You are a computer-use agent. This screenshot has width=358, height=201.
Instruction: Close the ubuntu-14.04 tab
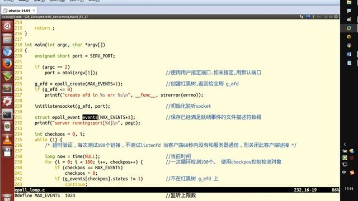(x=34, y=10)
